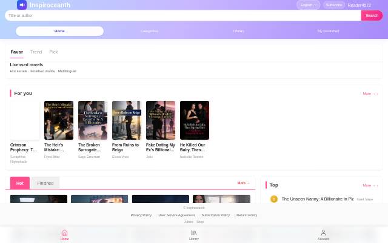The image size is (388, 243).
Task: Click the Shop footer link
Action: tap(200, 222)
